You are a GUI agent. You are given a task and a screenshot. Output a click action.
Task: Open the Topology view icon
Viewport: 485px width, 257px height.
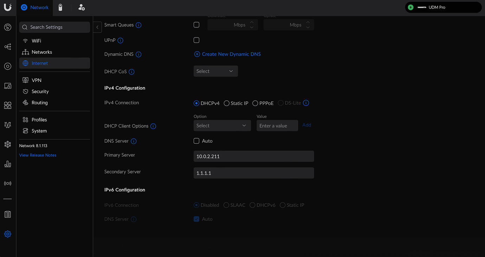8,46
